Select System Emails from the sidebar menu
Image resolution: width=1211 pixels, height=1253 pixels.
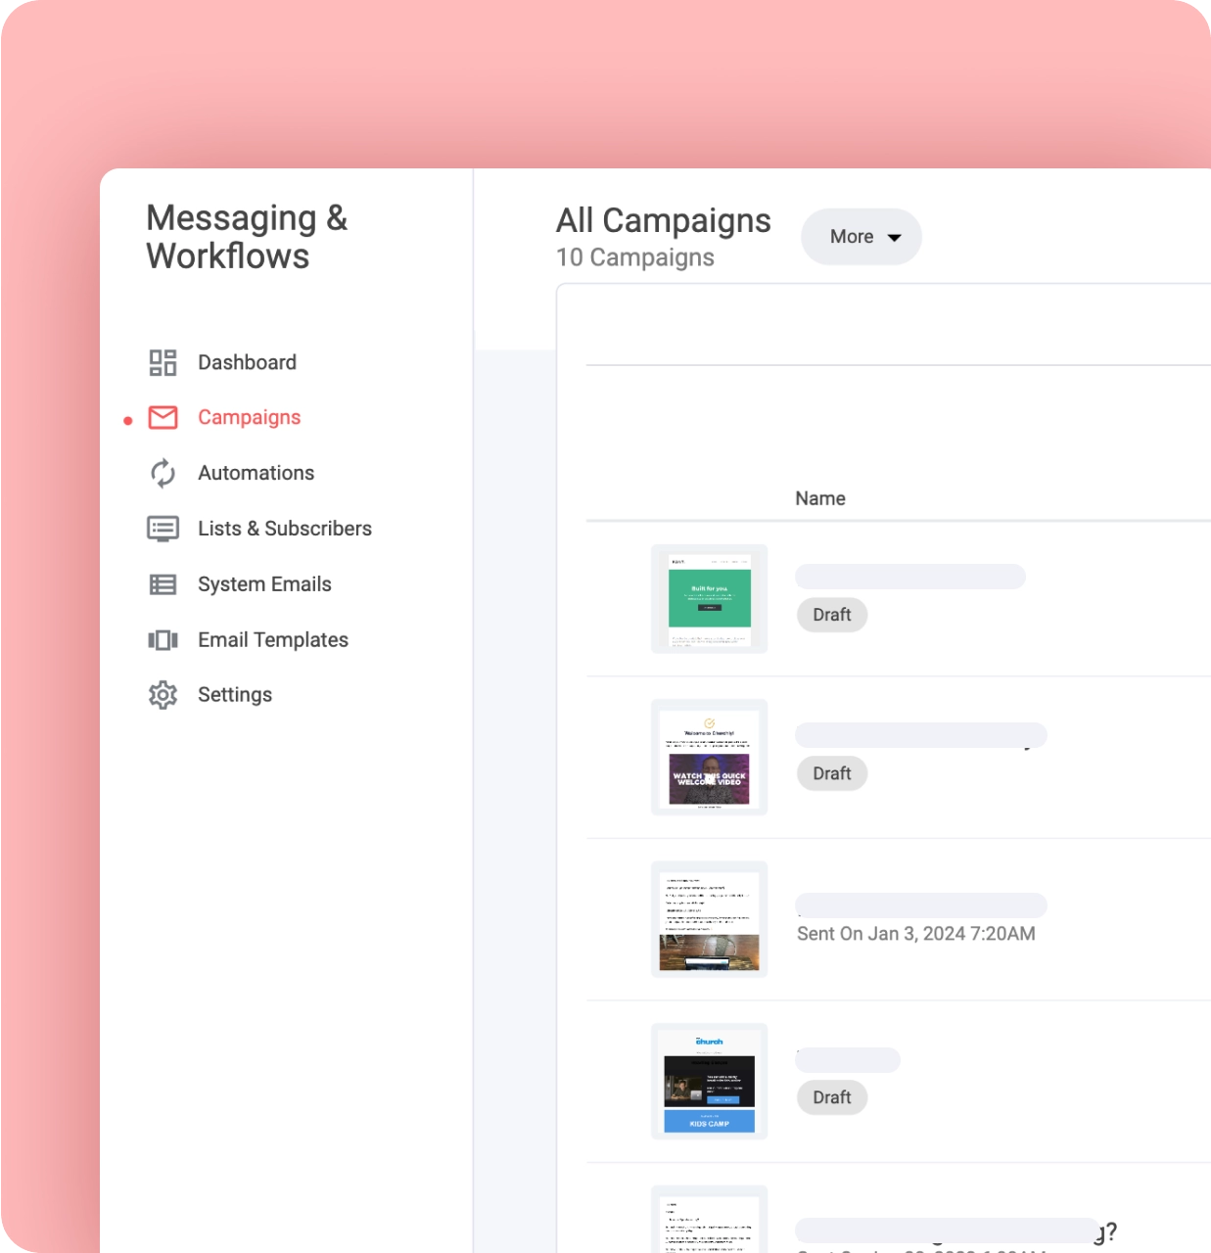pyautogui.click(x=263, y=583)
